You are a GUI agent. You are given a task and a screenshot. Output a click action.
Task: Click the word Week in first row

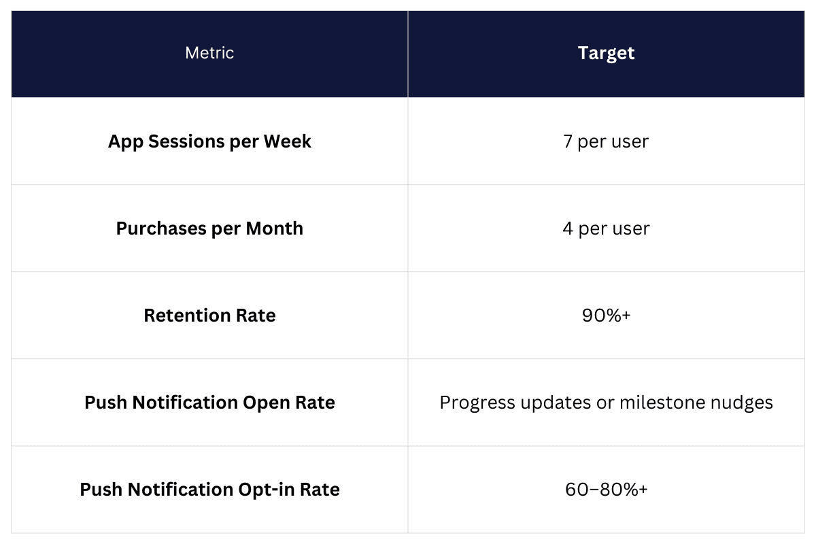pos(288,141)
